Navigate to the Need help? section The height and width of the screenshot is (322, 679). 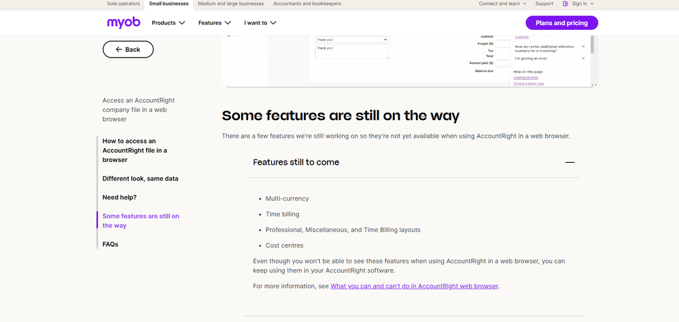point(120,197)
